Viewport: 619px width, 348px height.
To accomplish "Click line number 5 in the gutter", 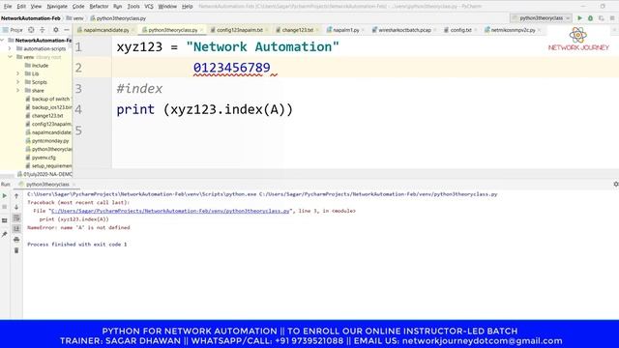I will tap(78, 130).
